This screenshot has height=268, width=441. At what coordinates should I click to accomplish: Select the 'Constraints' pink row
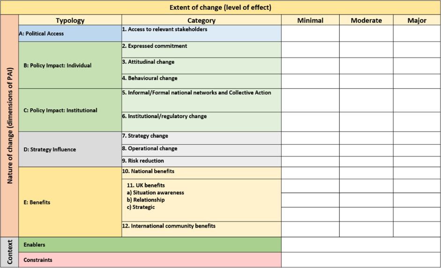[x=150, y=260]
